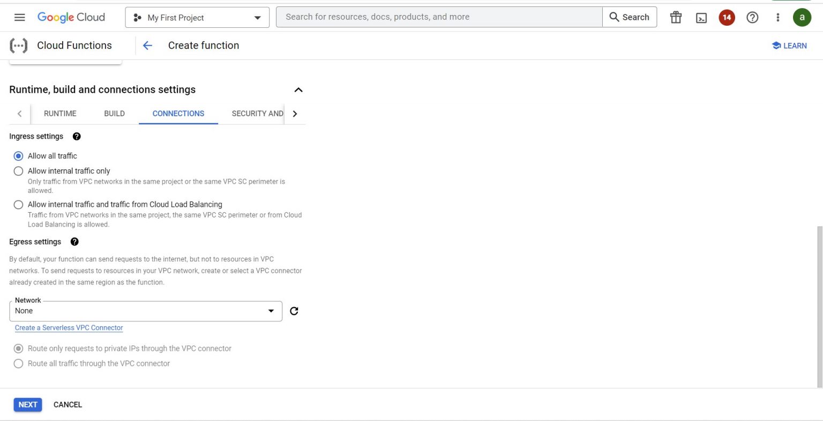Choose internal traffic and Cloud Load Balancing
This screenshot has width=823, height=421.
point(19,205)
